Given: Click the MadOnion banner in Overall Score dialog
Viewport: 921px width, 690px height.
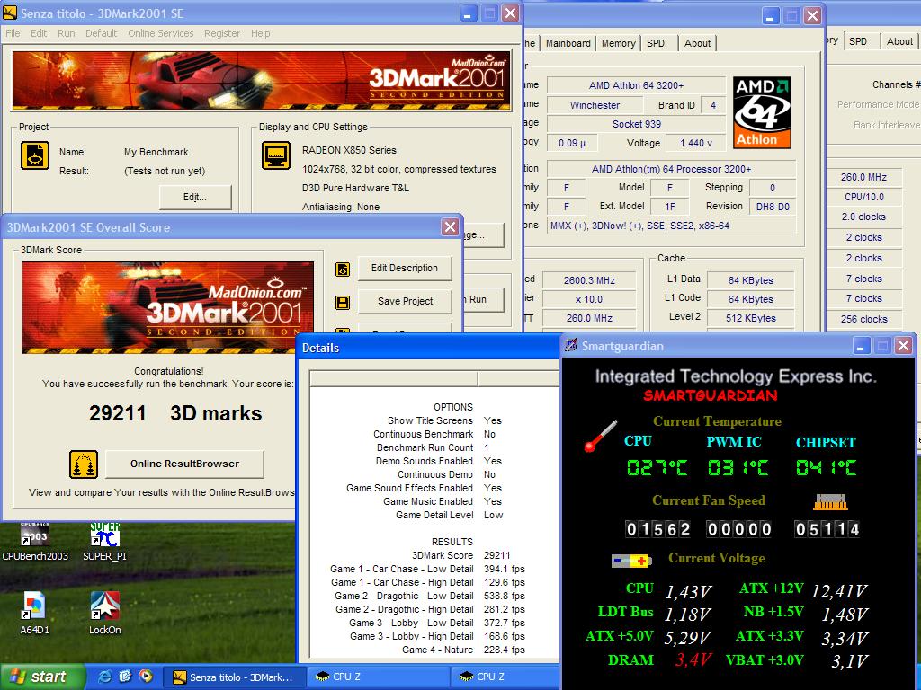Looking at the screenshot, I should tap(167, 307).
